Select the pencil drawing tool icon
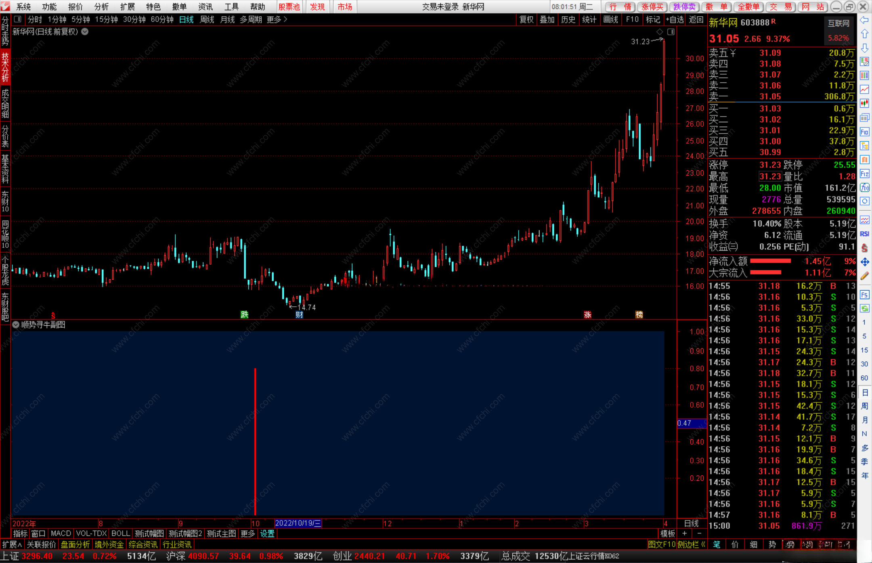Screen dimensions: 872x563 click(x=864, y=276)
